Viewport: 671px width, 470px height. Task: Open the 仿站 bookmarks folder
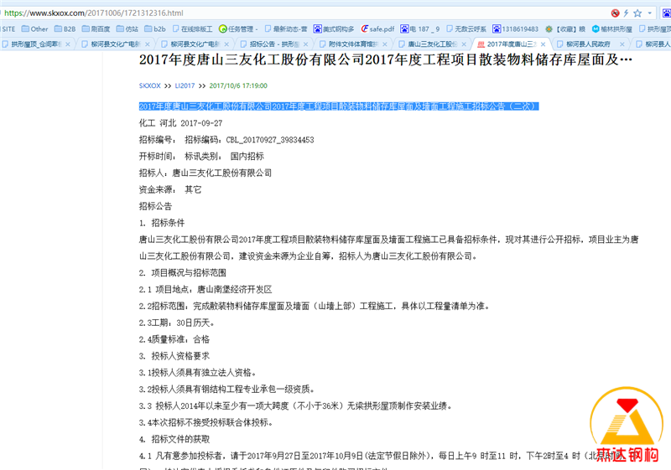(127, 29)
